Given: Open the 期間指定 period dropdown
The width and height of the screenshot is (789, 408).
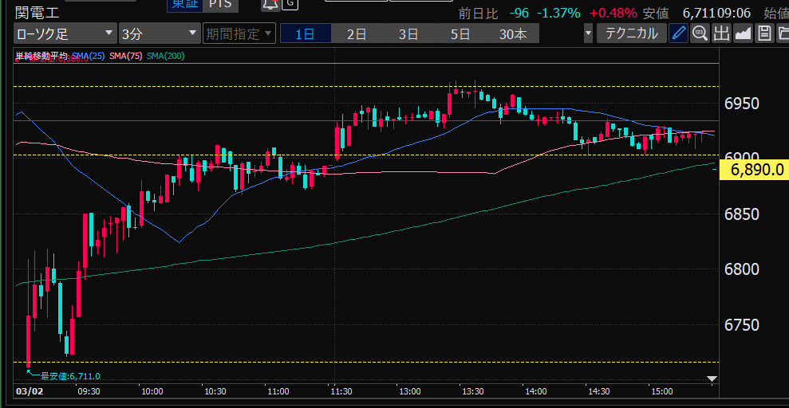Looking at the screenshot, I should click(239, 33).
